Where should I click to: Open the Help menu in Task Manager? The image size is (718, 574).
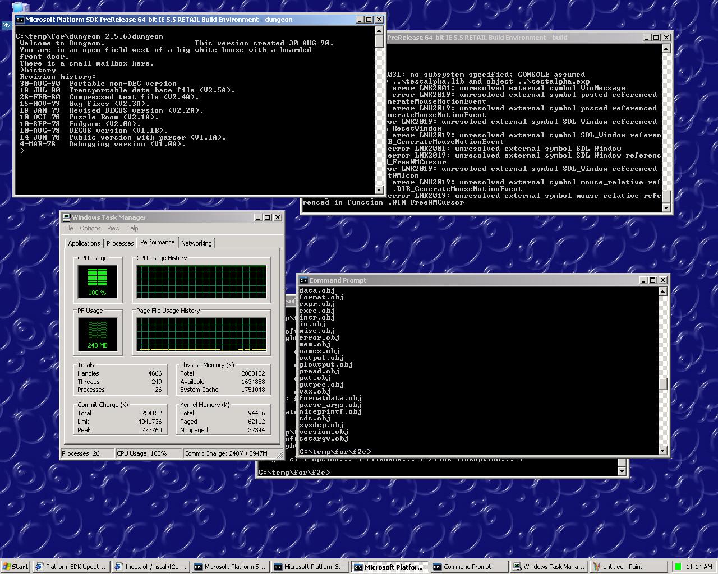click(x=132, y=228)
